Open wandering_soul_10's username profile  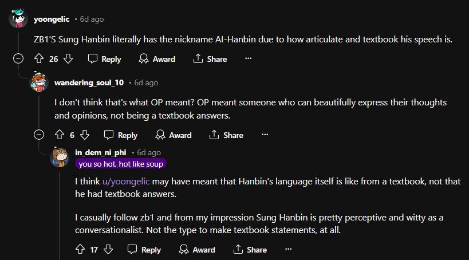[x=89, y=82]
